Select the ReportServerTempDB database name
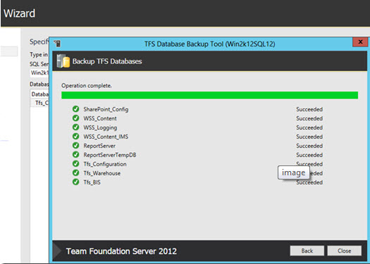370x264 pixels. pos(110,155)
